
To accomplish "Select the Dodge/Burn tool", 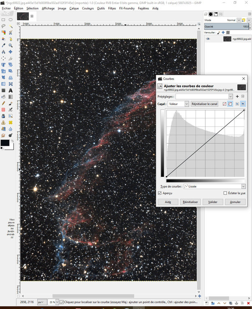I will pos(10,136).
